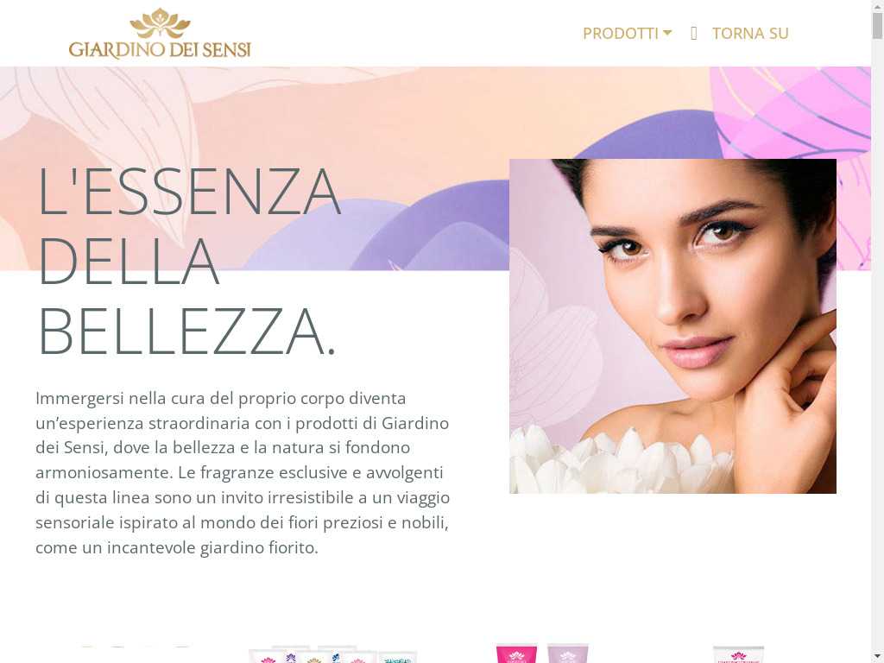The height and width of the screenshot is (663, 884).
Task: Click the L'ESSENZA DELLA BELLEZZA headline
Action: click(189, 261)
